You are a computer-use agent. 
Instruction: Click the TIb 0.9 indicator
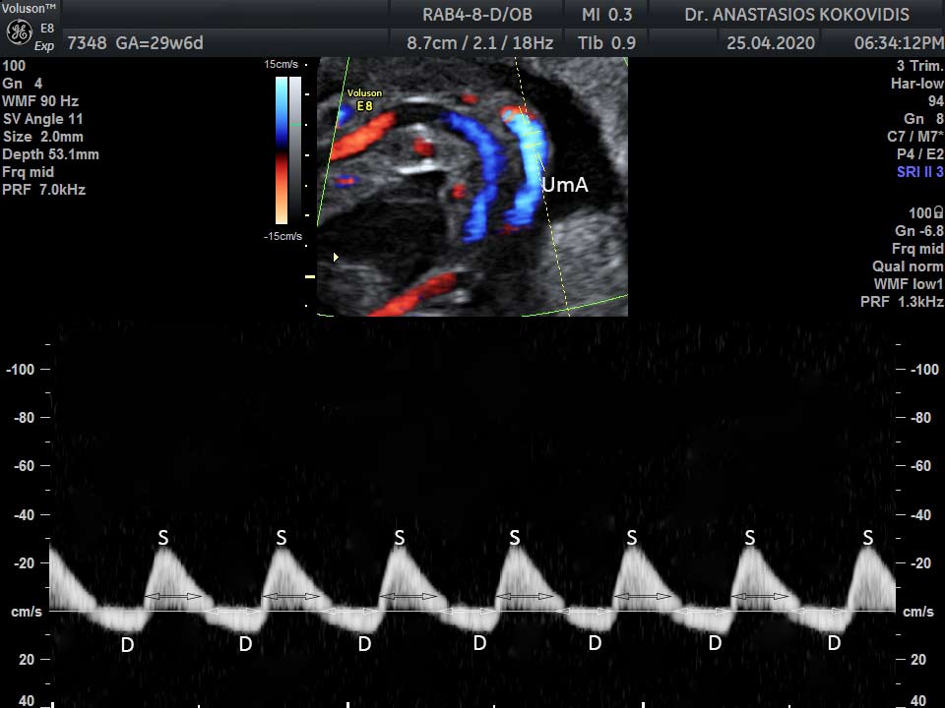[606, 43]
